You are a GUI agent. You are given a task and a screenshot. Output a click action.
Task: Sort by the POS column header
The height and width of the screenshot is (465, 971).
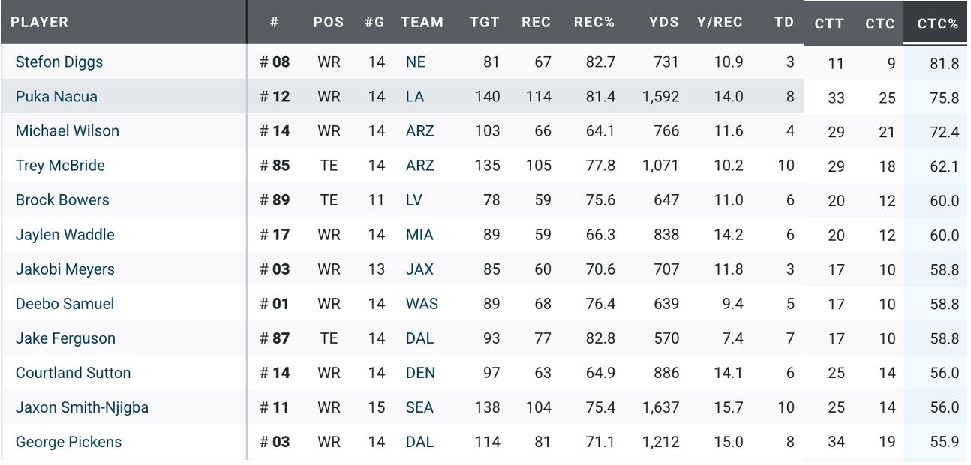329,22
